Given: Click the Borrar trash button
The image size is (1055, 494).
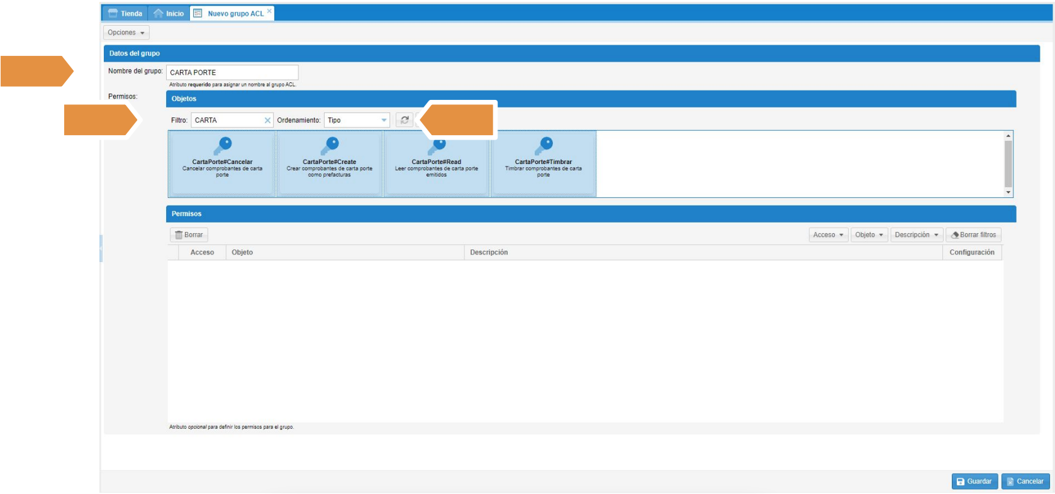Looking at the screenshot, I should (x=189, y=235).
